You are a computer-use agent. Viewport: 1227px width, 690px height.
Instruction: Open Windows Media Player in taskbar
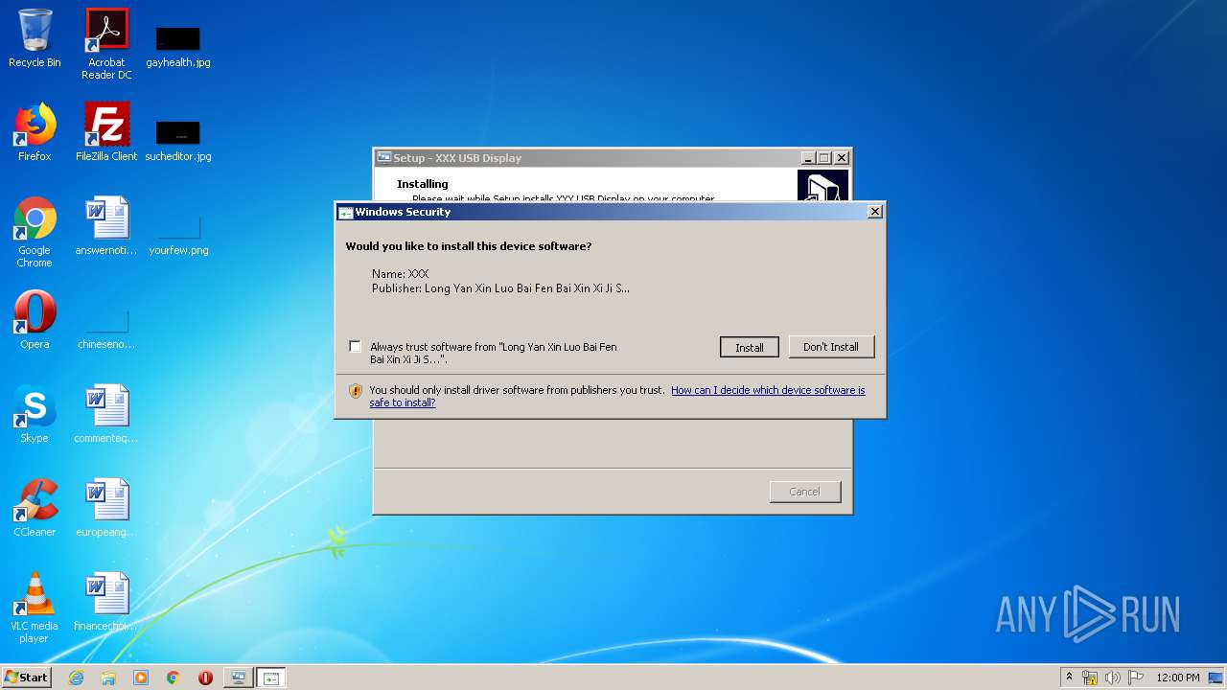point(141,678)
